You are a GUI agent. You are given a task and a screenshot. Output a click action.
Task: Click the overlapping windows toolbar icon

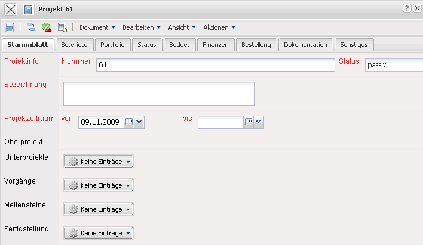point(31,27)
